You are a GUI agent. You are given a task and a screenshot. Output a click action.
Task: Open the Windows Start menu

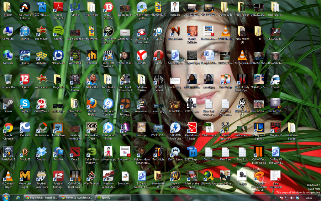tap(6, 197)
